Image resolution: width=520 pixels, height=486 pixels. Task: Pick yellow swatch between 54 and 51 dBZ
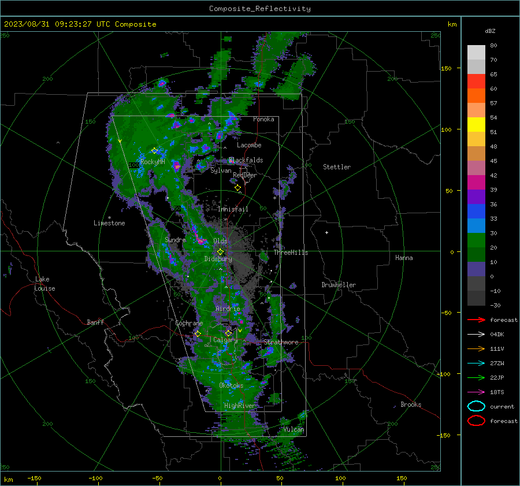[x=476, y=125]
